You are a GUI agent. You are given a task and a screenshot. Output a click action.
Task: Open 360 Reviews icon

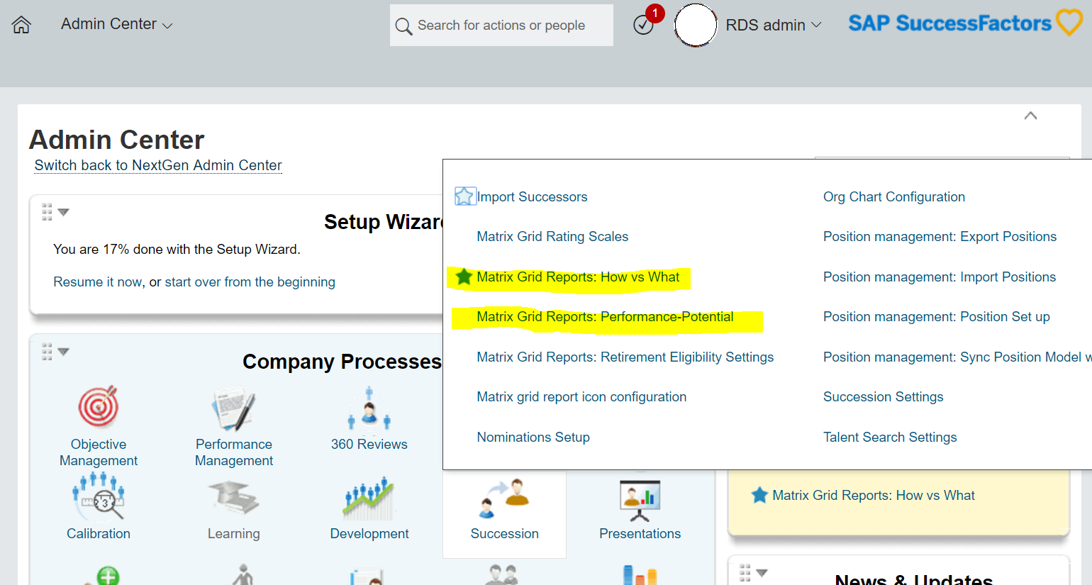pyautogui.click(x=369, y=408)
